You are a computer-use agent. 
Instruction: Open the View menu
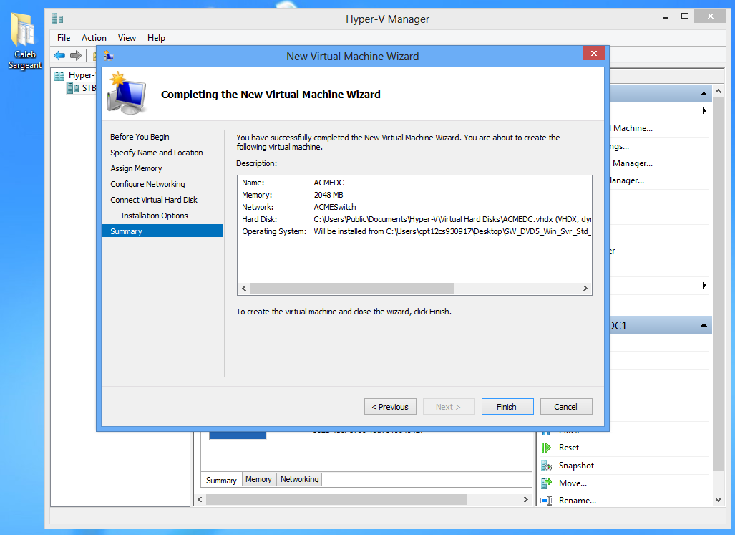pos(127,38)
